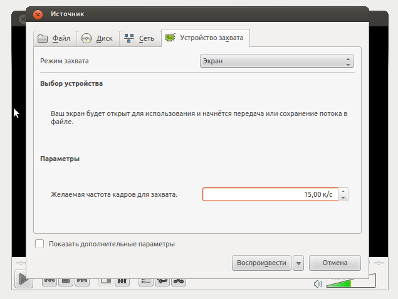Click the Воспроизвести button
The width and height of the screenshot is (398, 299).
coord(261,263)
